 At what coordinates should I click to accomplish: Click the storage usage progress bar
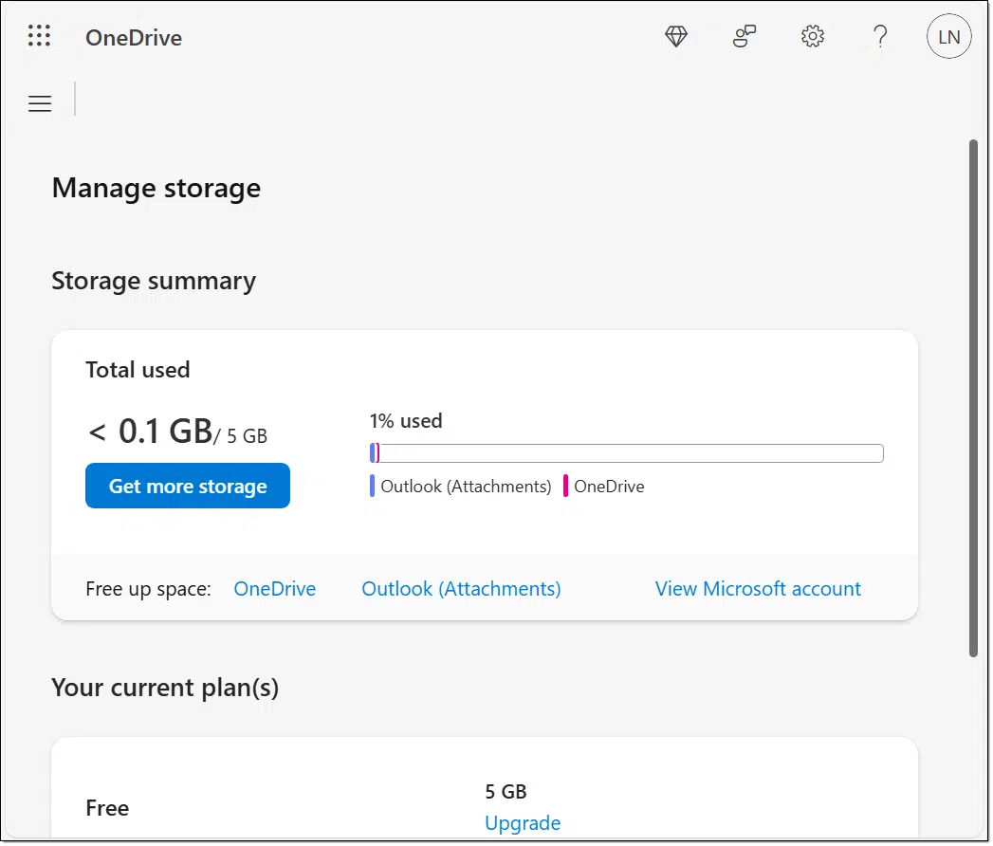626,453
